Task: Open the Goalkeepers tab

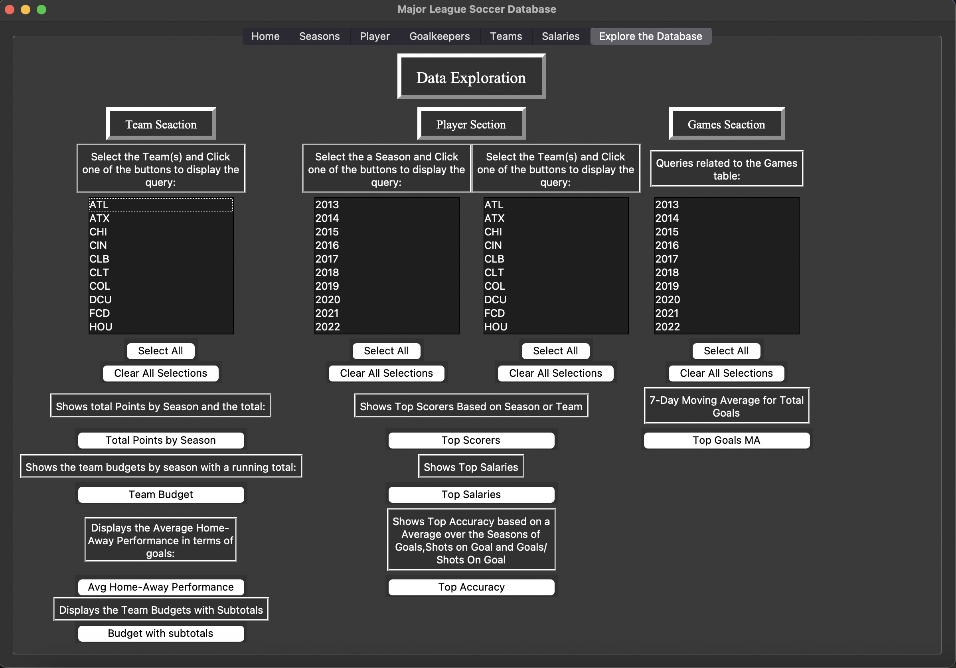Action: pos(439,36)
